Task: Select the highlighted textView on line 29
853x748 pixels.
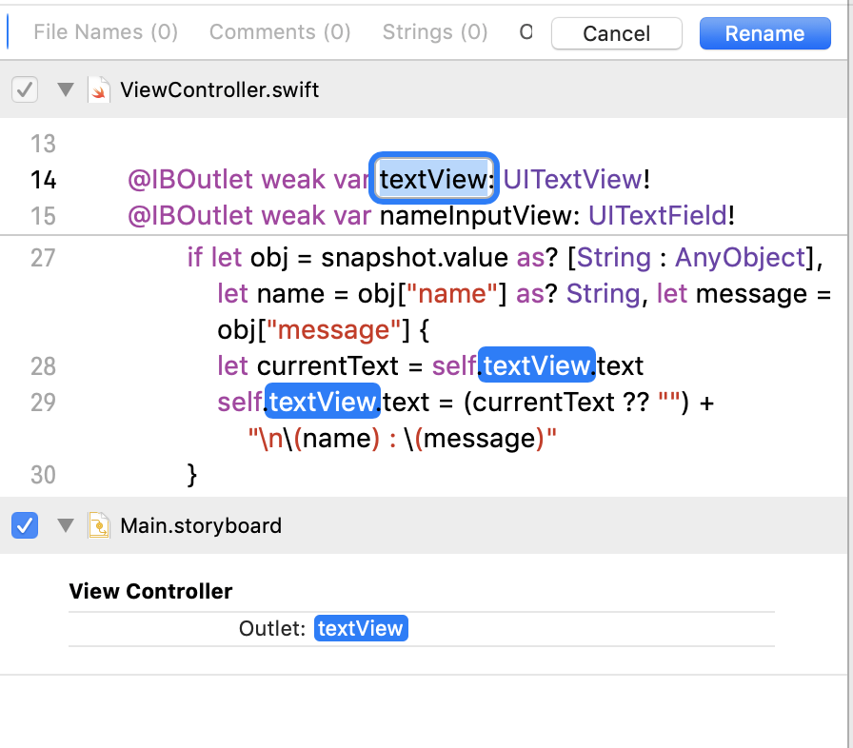Action: (323, 403)
